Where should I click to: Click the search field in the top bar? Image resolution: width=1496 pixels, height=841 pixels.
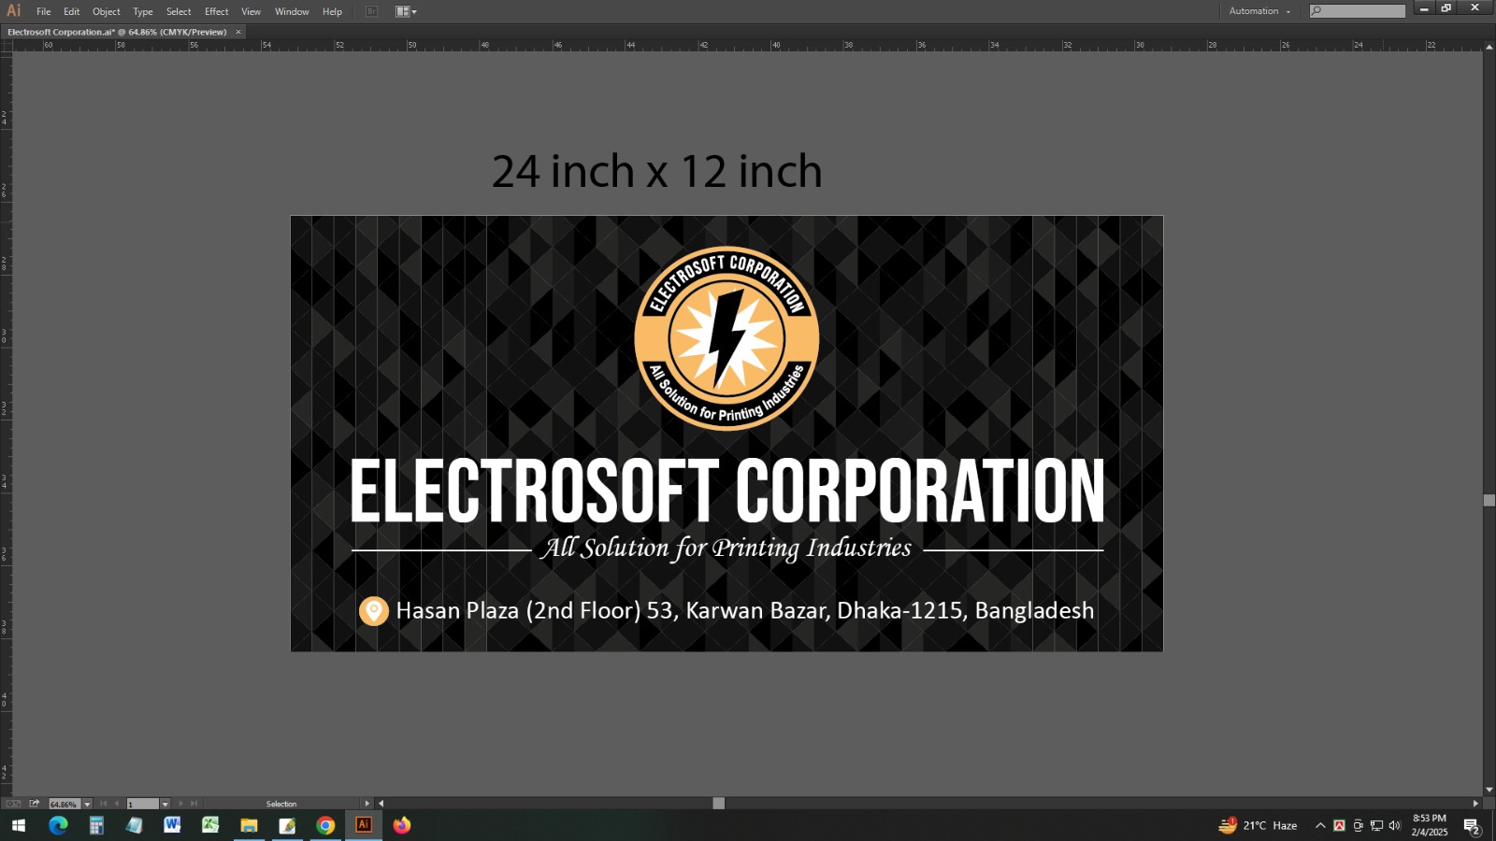click(x=1358, y=11)
